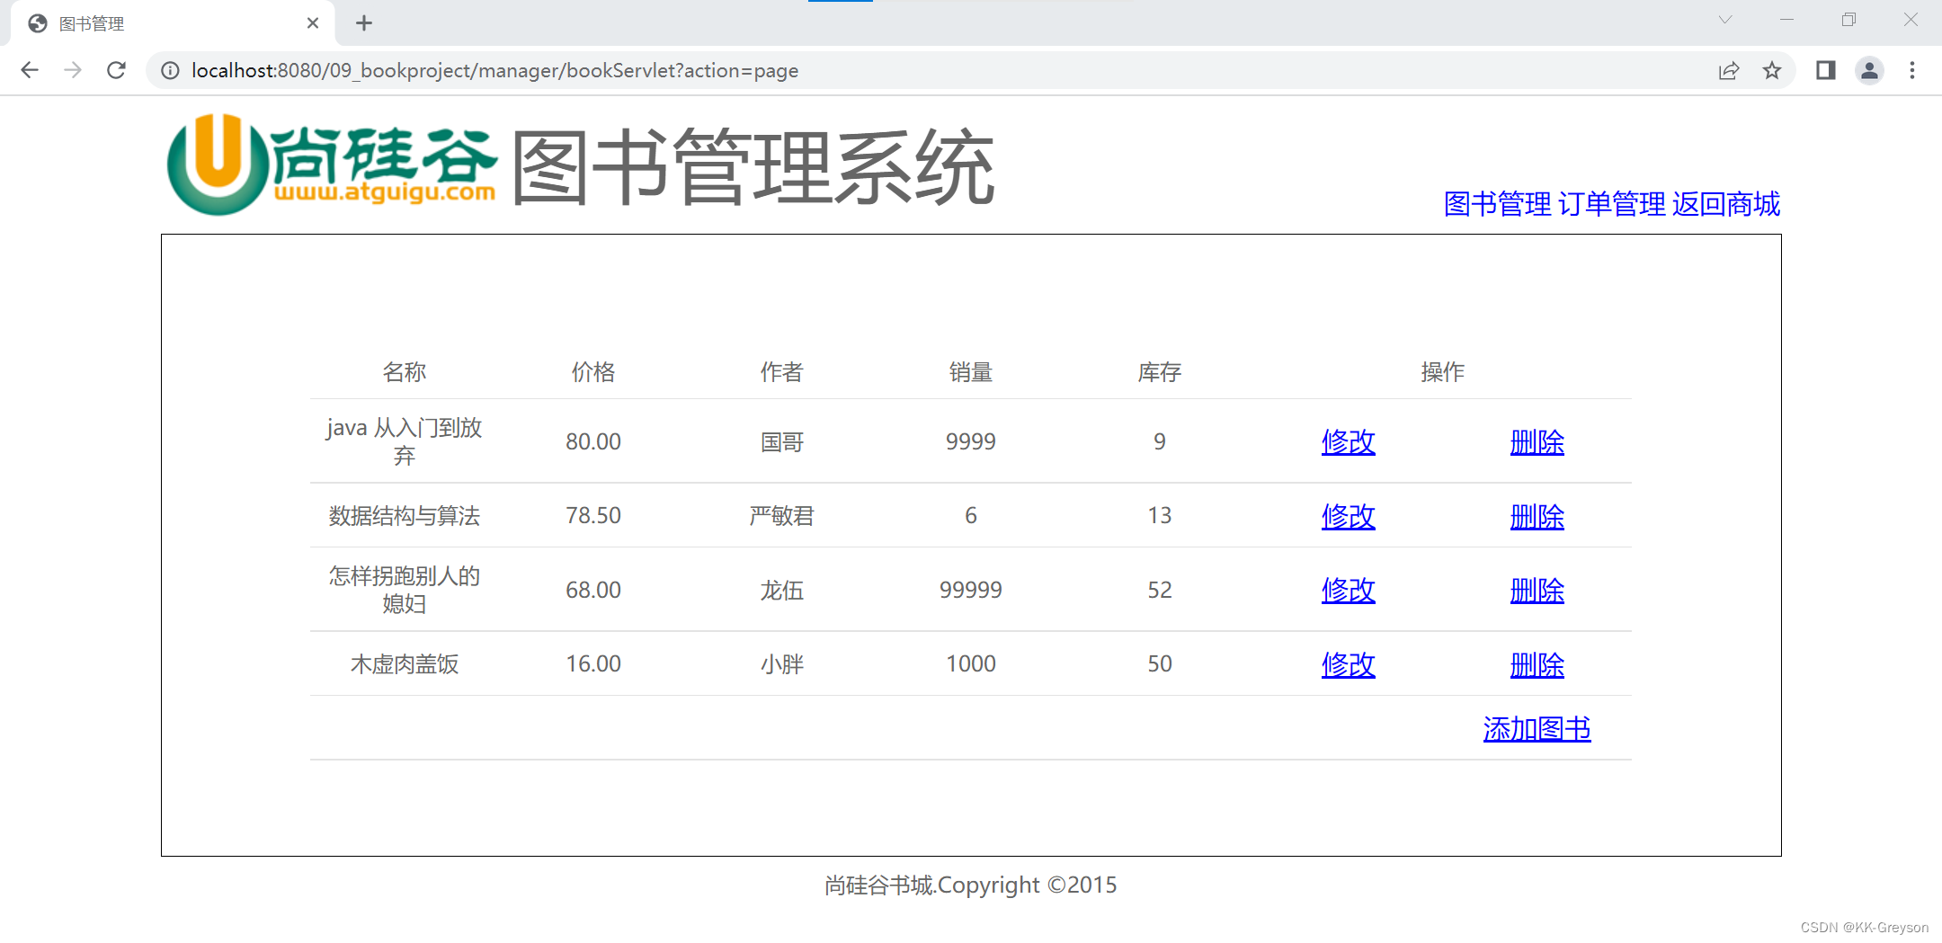Click book name java 从入门到放弃
The image size is (1942, 943).
tap(405, 441)
